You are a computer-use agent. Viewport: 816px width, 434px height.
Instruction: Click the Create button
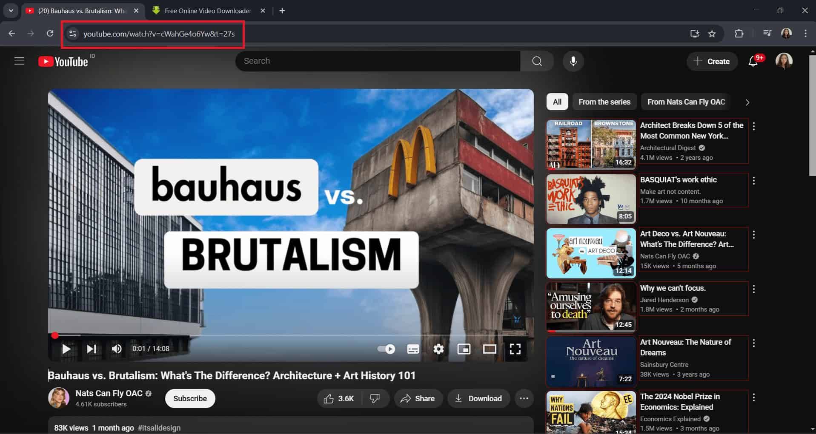[x=711, y=62]
